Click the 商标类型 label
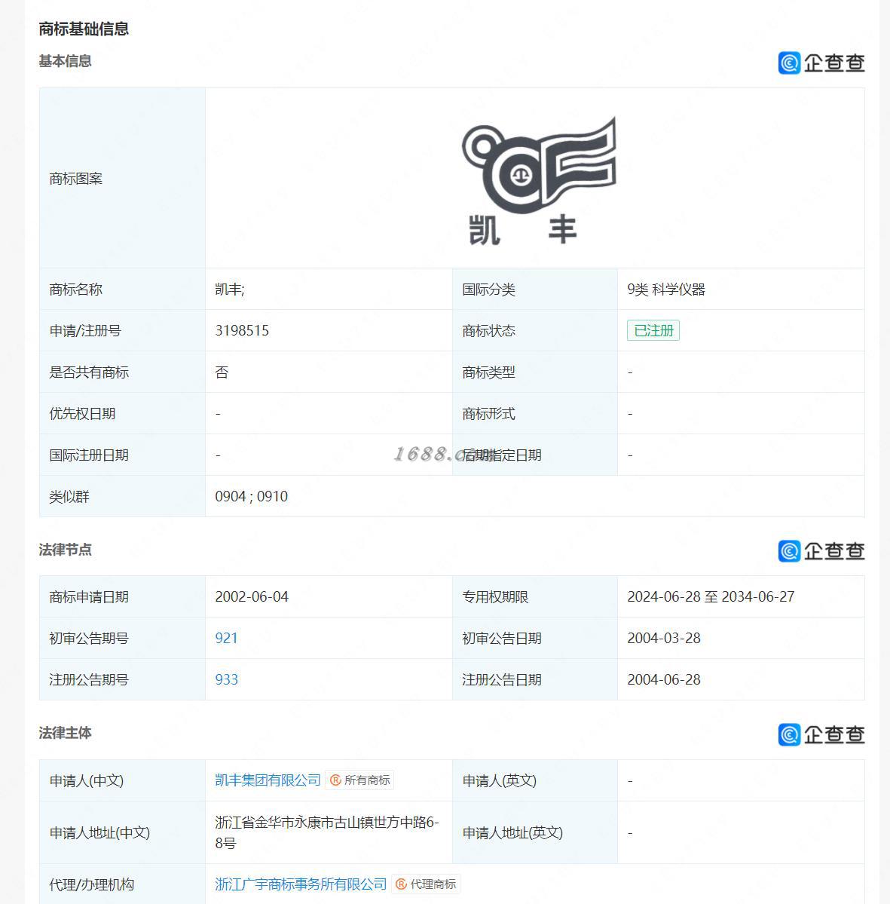 coord(488,372)
